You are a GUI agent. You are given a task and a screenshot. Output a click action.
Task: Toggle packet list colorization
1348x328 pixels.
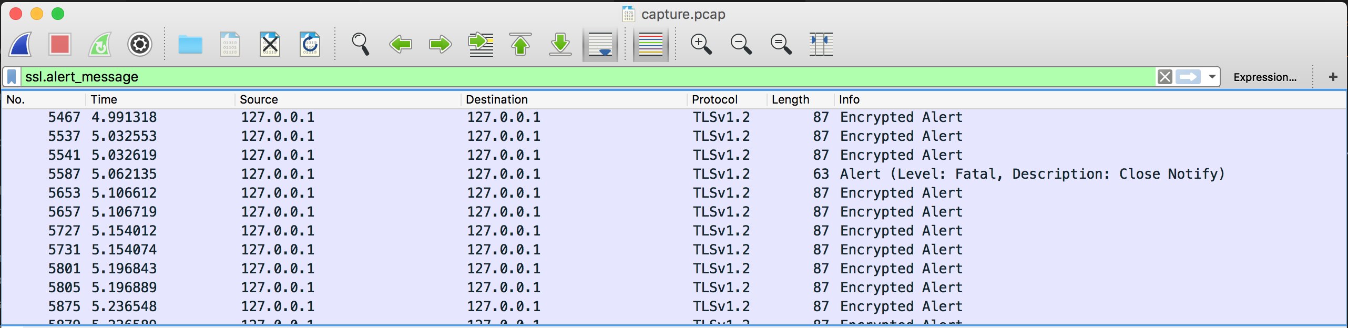[x=650, y=45]
